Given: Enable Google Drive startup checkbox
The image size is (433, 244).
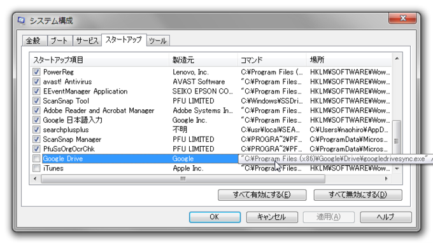Looking at the screenshot, I should (x=36, y=158).
